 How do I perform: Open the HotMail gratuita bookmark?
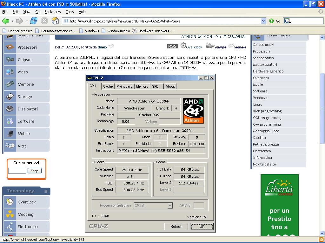(18, 31)
